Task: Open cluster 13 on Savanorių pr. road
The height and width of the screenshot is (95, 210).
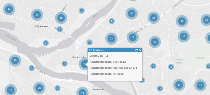Action: click(x=133, y=37)
